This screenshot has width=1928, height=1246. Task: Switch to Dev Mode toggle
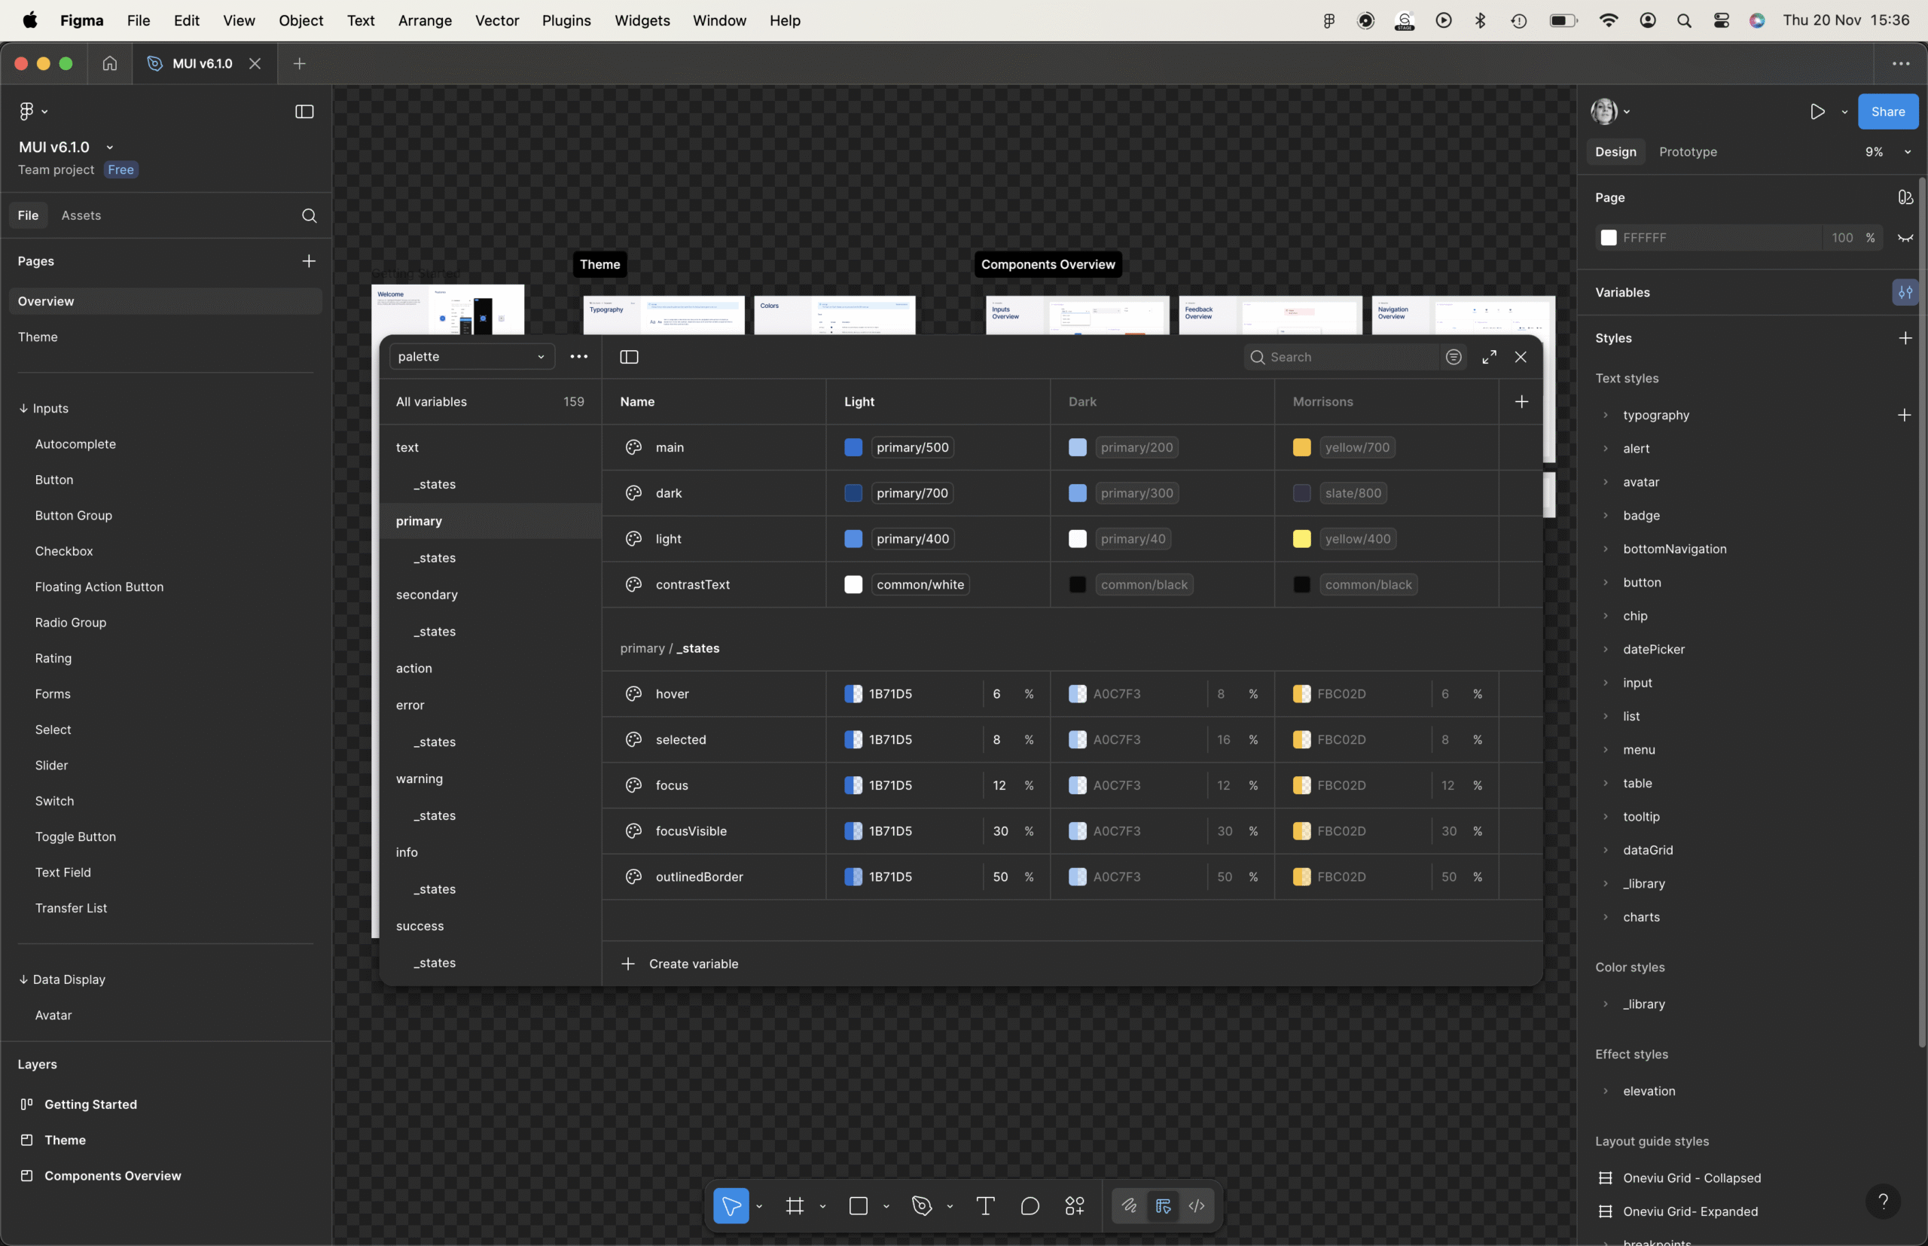pyautogui.click(x=1196, y=1205)
